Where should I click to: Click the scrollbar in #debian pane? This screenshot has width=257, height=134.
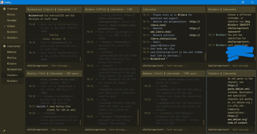[x=204, y=122]
